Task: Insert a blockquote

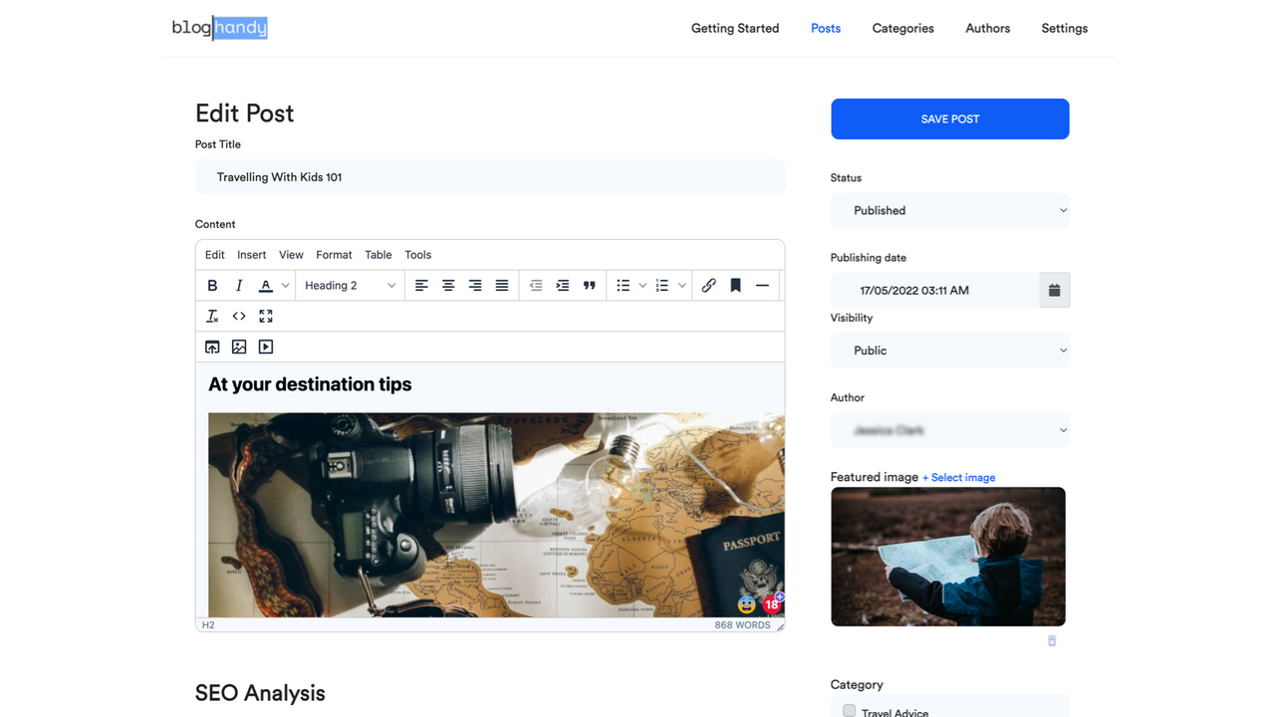Action: tap(590, 285)
